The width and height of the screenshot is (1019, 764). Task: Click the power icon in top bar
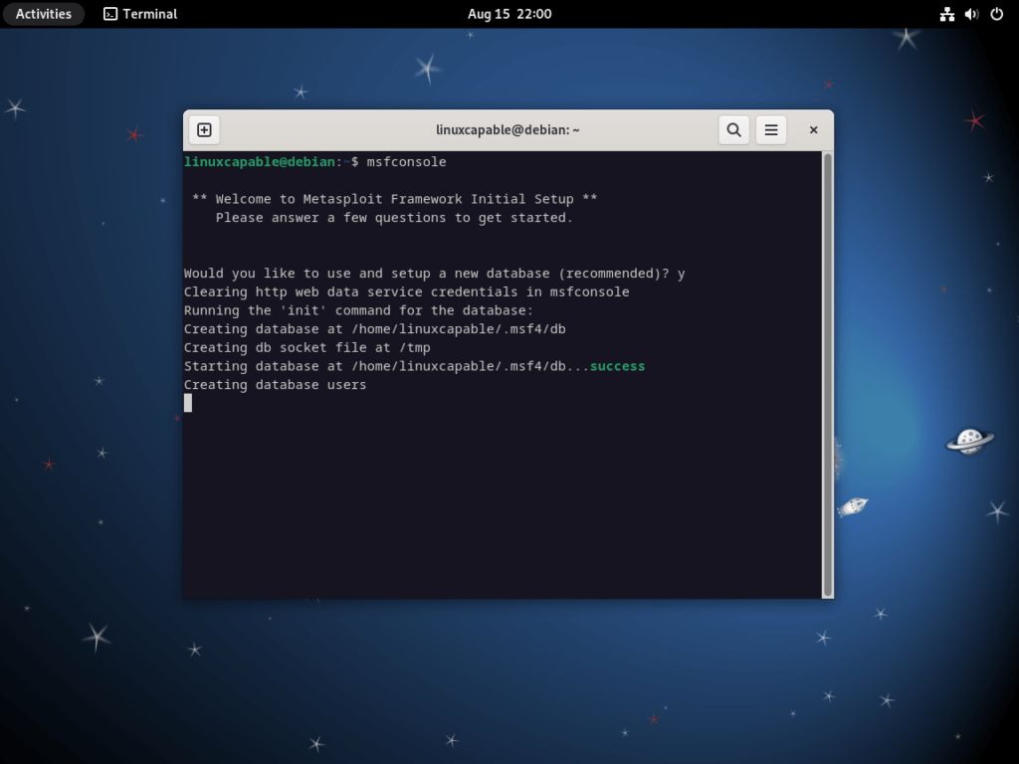[996, 14]
